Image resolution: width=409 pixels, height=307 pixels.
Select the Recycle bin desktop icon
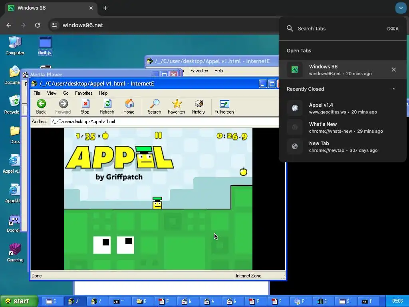click(12, 105)
